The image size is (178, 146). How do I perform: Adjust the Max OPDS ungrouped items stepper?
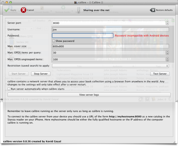click(167, 59)
